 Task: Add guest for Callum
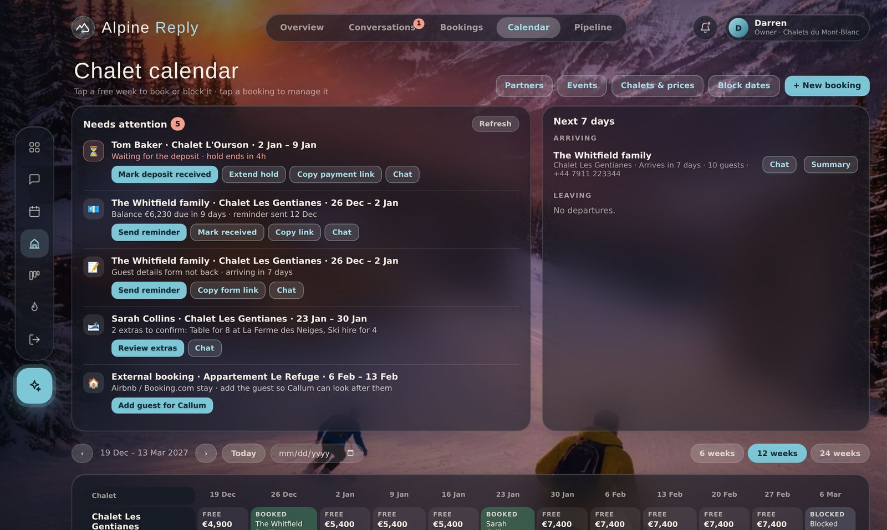(162, 406)
